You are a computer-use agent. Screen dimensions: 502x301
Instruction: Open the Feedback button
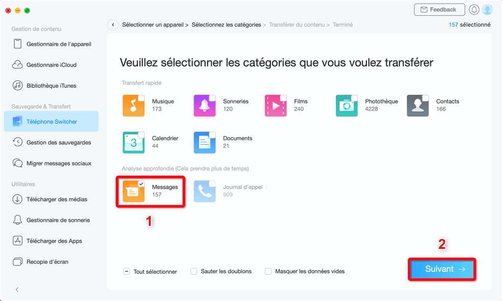[439, 10]
